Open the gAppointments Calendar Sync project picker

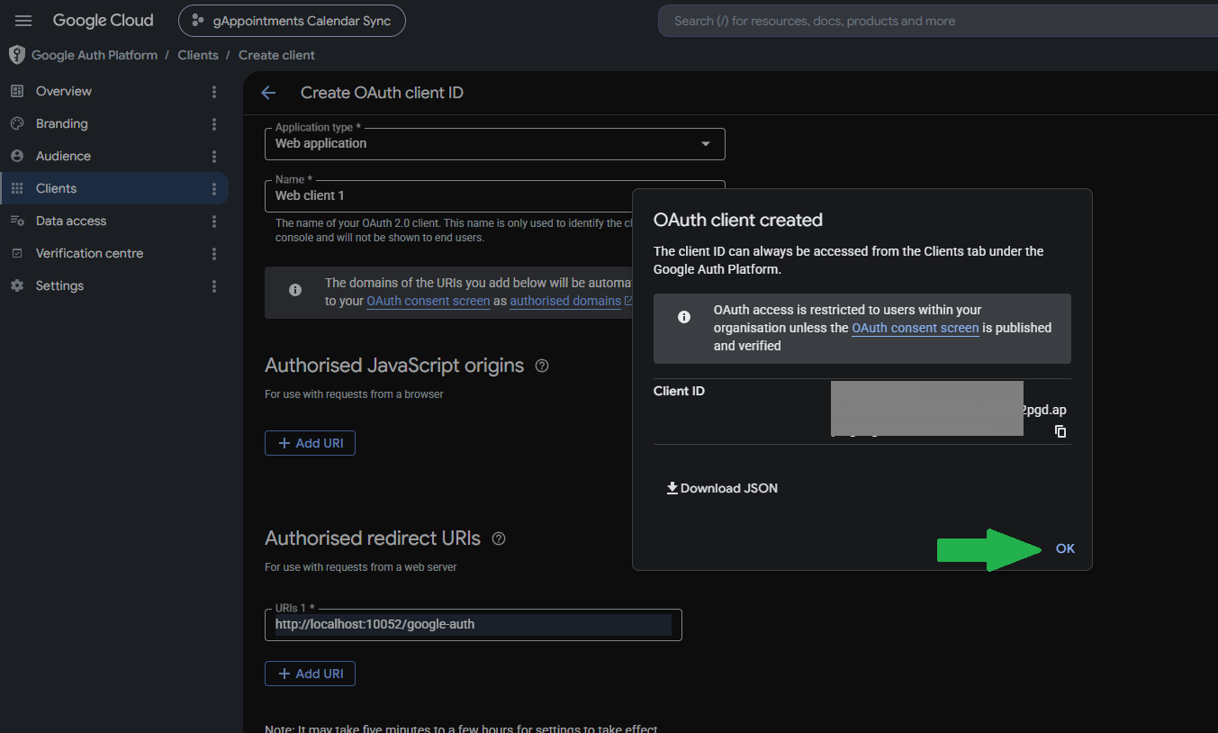click(292, 21)
